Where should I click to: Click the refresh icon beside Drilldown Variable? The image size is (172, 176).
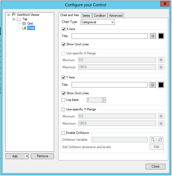click(161, 140)
